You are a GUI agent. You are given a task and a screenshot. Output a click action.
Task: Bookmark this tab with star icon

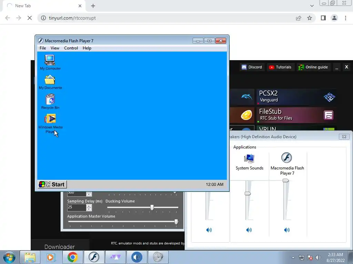[310, 18]
